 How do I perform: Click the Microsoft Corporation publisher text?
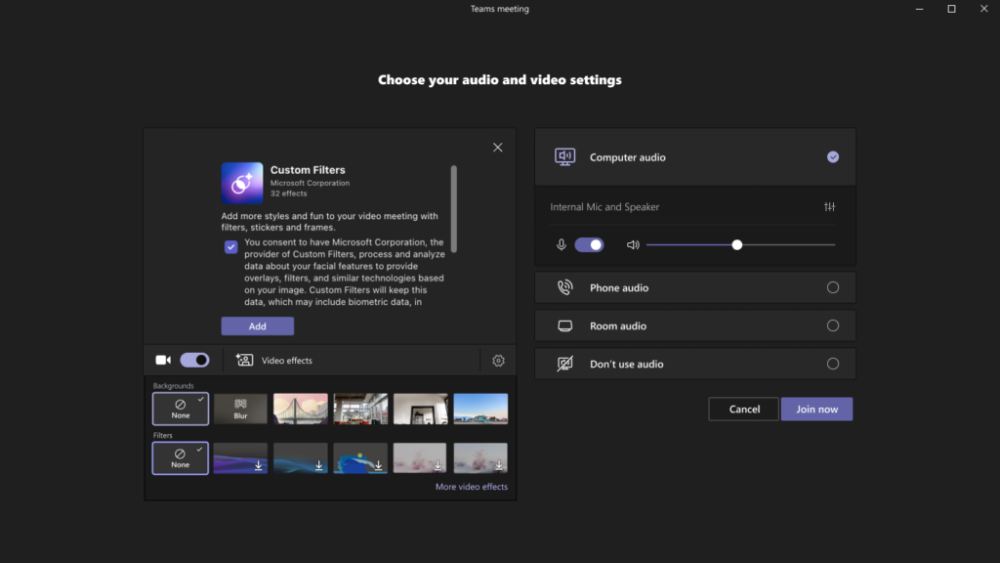[x=310, y=183]
